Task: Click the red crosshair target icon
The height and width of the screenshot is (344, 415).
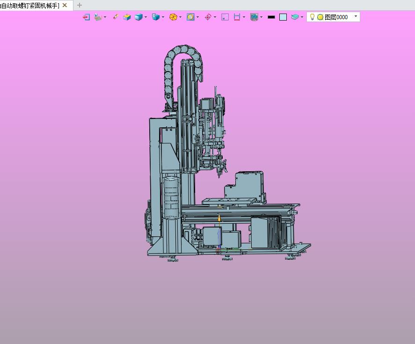Action: click(x=208, y=17)
